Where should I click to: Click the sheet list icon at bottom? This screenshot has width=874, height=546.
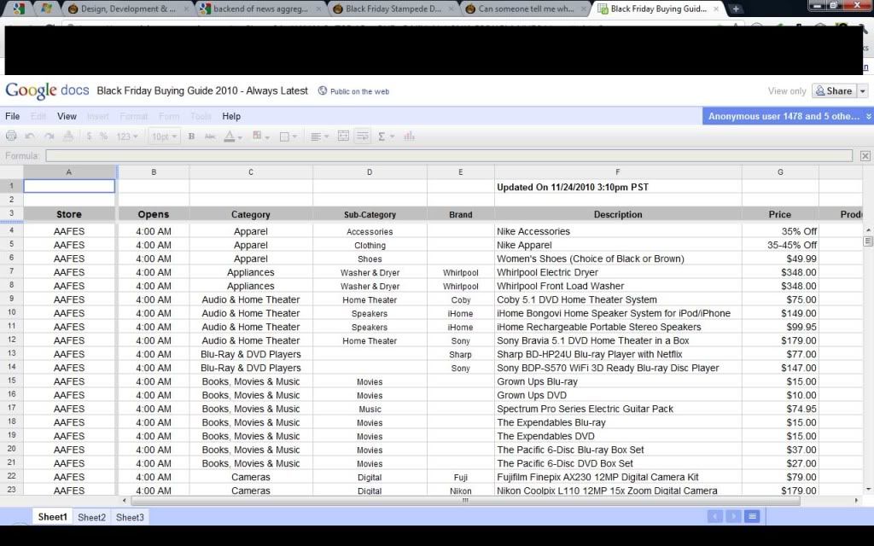[752, 516]
